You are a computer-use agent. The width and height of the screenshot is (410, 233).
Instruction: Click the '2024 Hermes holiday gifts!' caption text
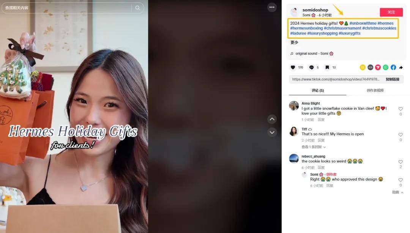[314, 23]
